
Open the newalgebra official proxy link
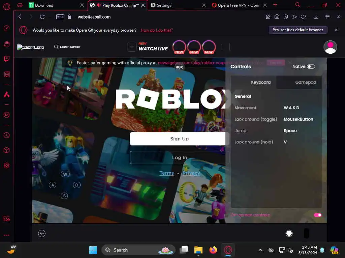coord(210,63)
